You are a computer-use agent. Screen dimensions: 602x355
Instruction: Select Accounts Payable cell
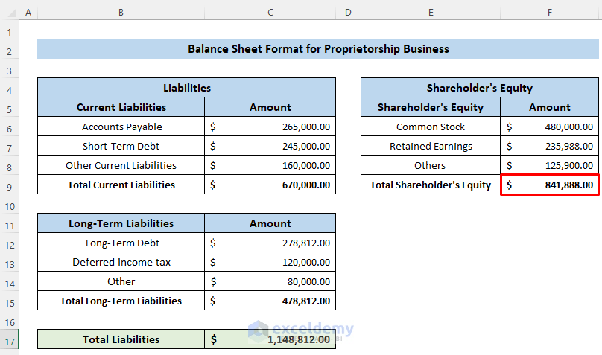(x=121, y=127)
